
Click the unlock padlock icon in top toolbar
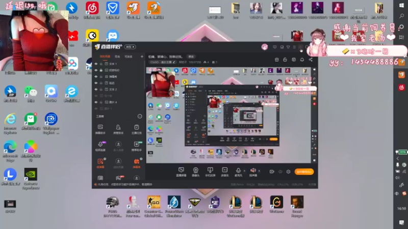[285, 60]
